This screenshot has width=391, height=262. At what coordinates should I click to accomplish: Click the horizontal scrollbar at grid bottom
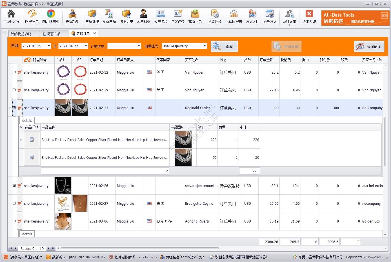pyautogui.click(x=140, y=248)
